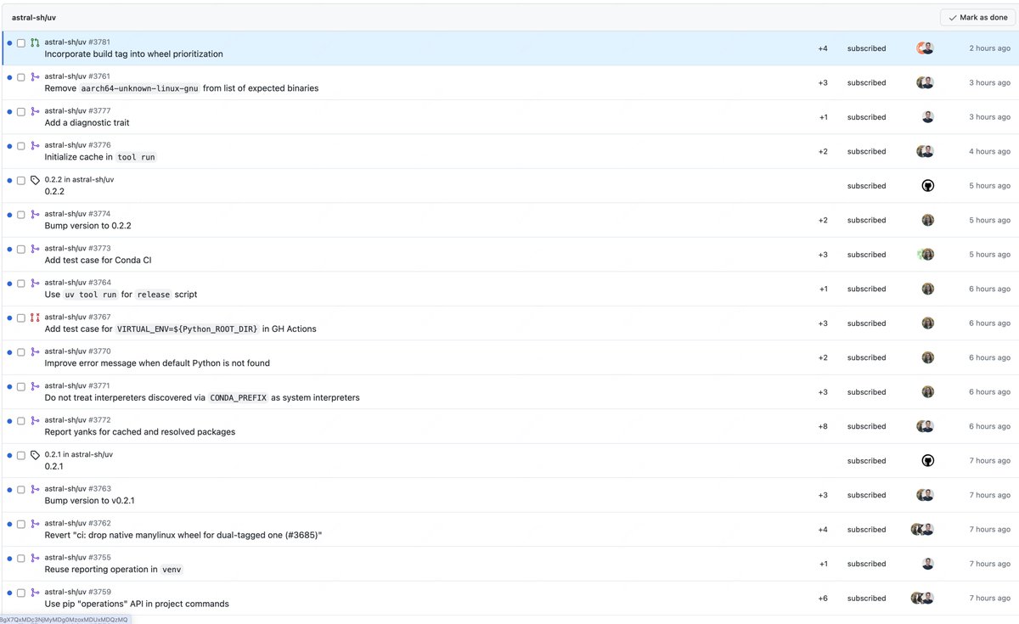Image resolution: width=1019 pixels, height=624 pixels.
Task: Check box for Add test case for Conda CI
Action: 21,249
